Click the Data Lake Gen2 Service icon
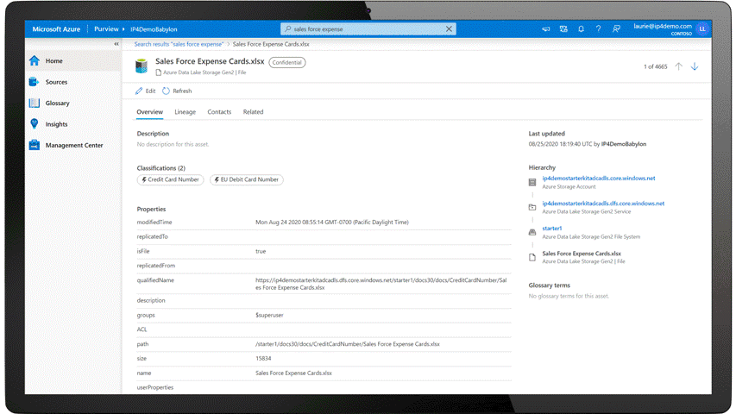Viewport: 736px width, 414px height. (532, 207)
